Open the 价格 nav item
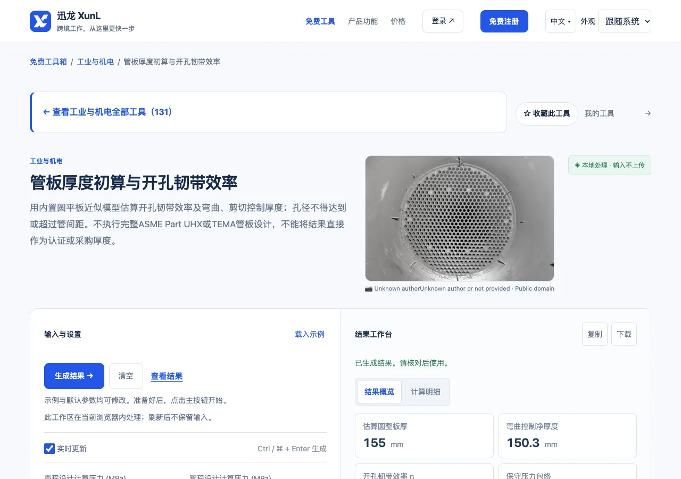Screen dimensions: 681x479 [x=398, y=21]
